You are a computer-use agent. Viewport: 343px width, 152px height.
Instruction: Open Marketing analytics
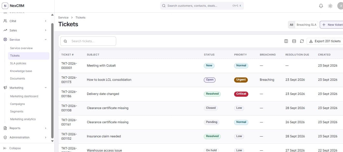tap(28, 119)
